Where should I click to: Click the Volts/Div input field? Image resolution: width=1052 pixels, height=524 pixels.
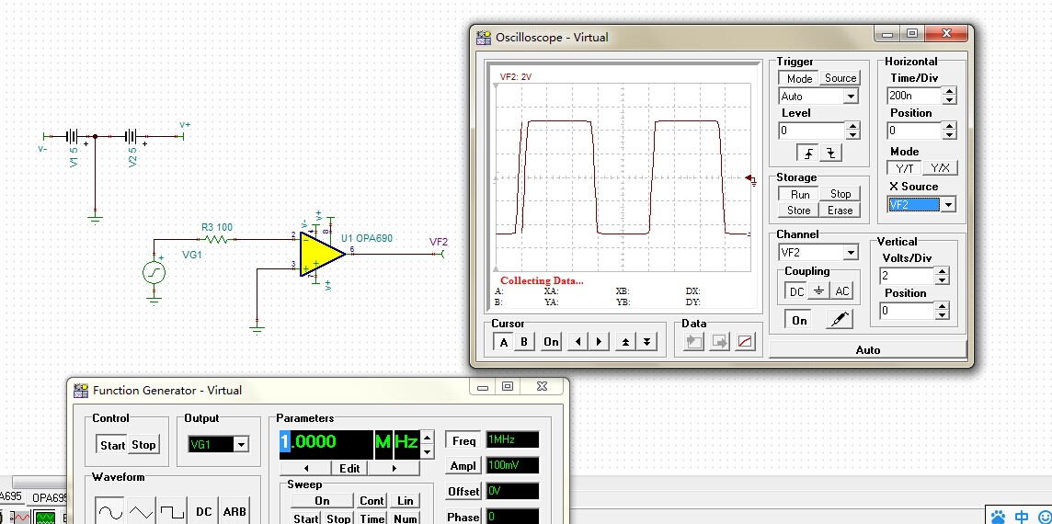click(905, 276)
